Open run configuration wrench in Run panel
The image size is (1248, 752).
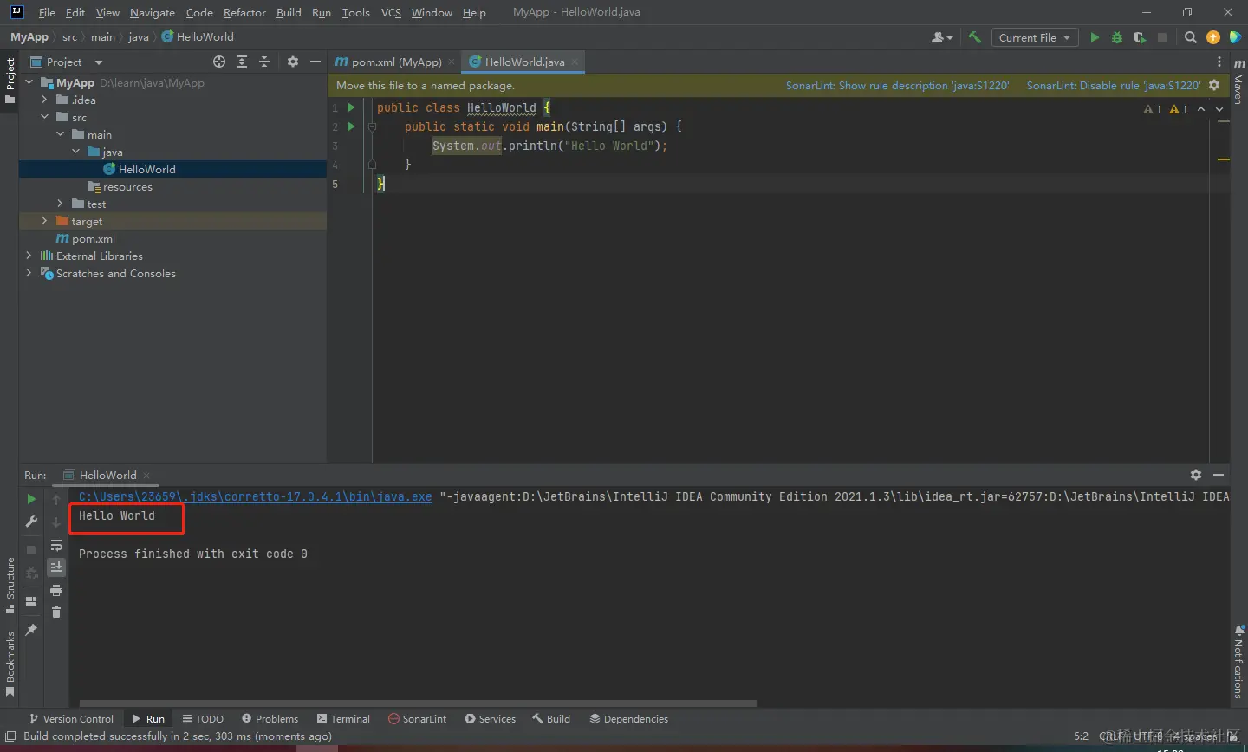pyautogui.click(x=31, y=522)
